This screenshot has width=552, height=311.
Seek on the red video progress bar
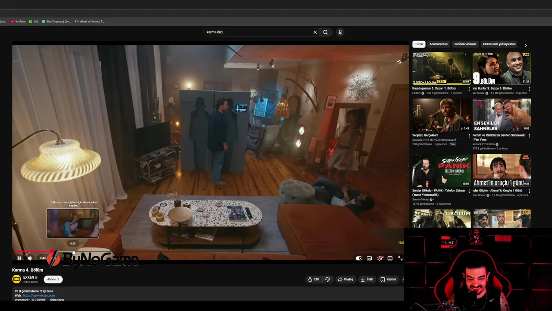coord(34,251)
